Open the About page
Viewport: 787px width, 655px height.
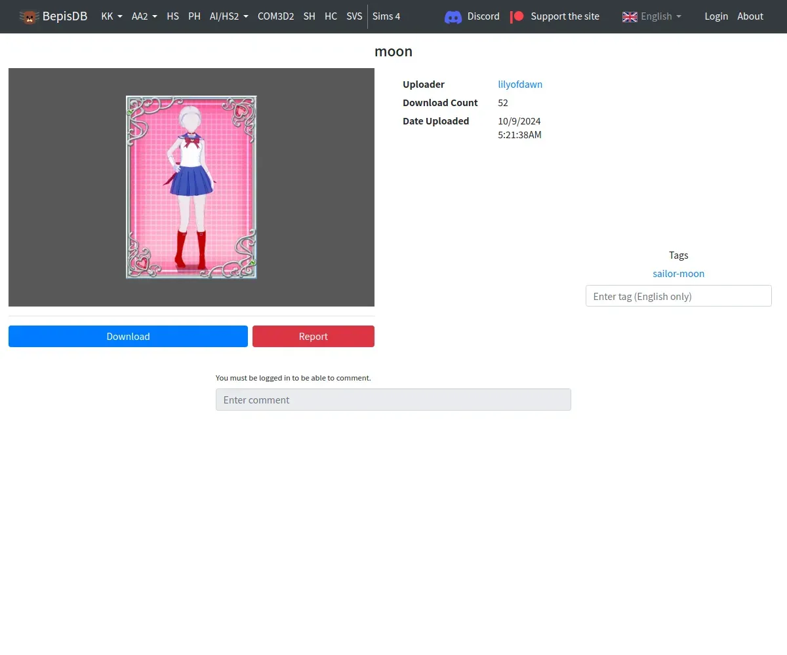(x=750, y=16)
